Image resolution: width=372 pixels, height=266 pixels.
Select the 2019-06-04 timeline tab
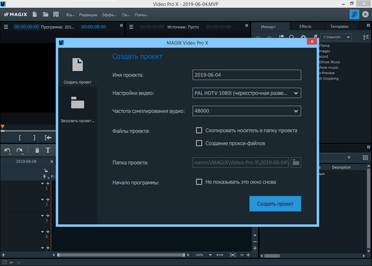click(26, 161)
